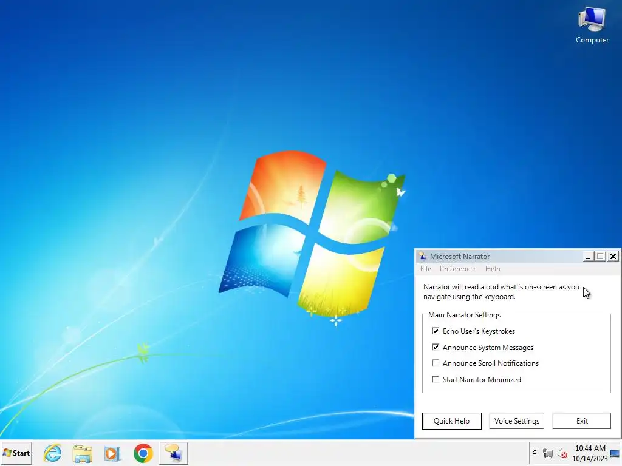
Task: Uncheck Announce System Messages
Action: coord(436,347)
